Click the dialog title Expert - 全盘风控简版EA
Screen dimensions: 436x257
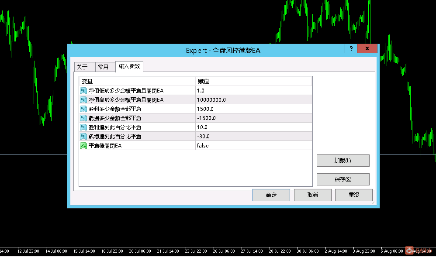223,51
